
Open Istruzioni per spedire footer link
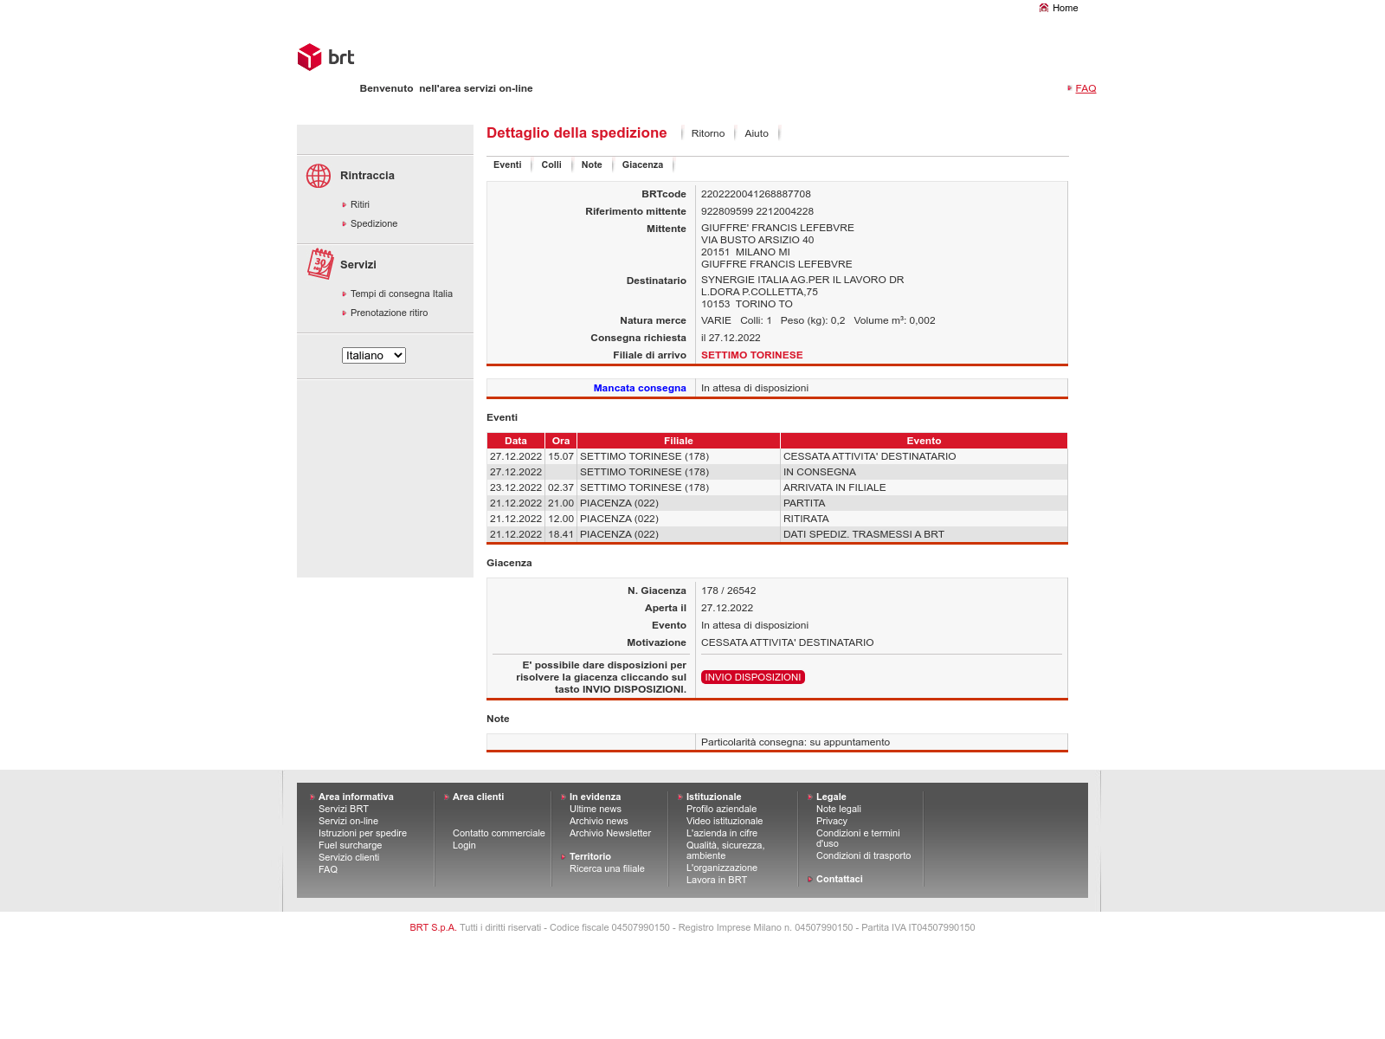coord(363,833)
